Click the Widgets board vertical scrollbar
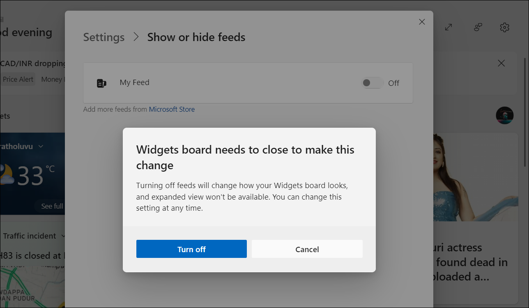The width and height of the screenshot is (529, 308). (x=525, y=111)
